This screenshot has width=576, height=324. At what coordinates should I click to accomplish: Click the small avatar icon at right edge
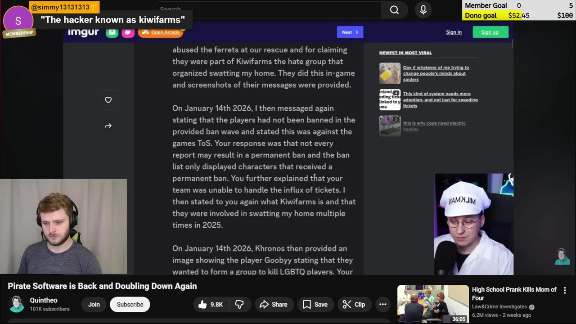(562, 256)
